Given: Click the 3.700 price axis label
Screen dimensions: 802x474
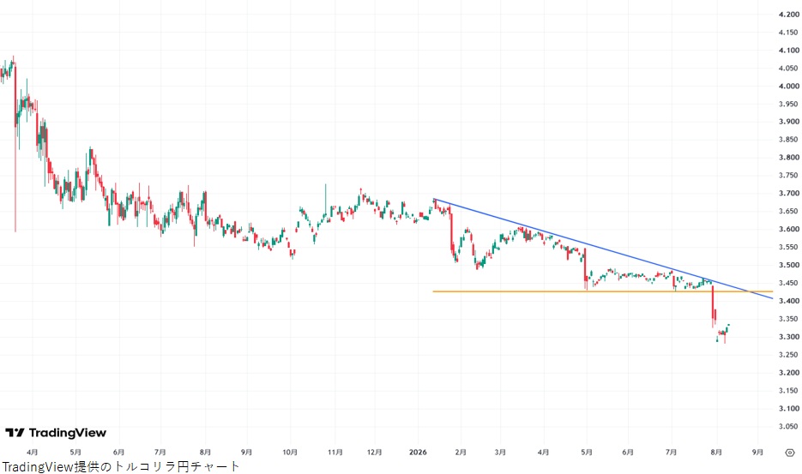Looking at the screenshot, I should (x=788, y=193).
